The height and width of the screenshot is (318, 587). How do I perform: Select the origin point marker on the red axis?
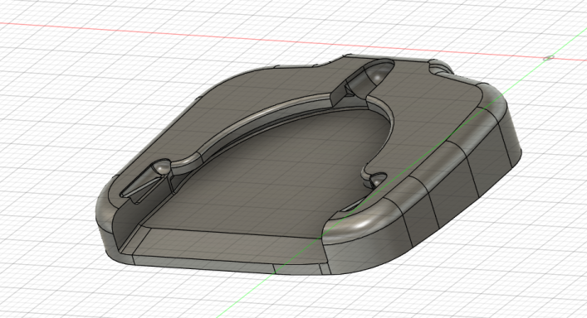(549, 57)
